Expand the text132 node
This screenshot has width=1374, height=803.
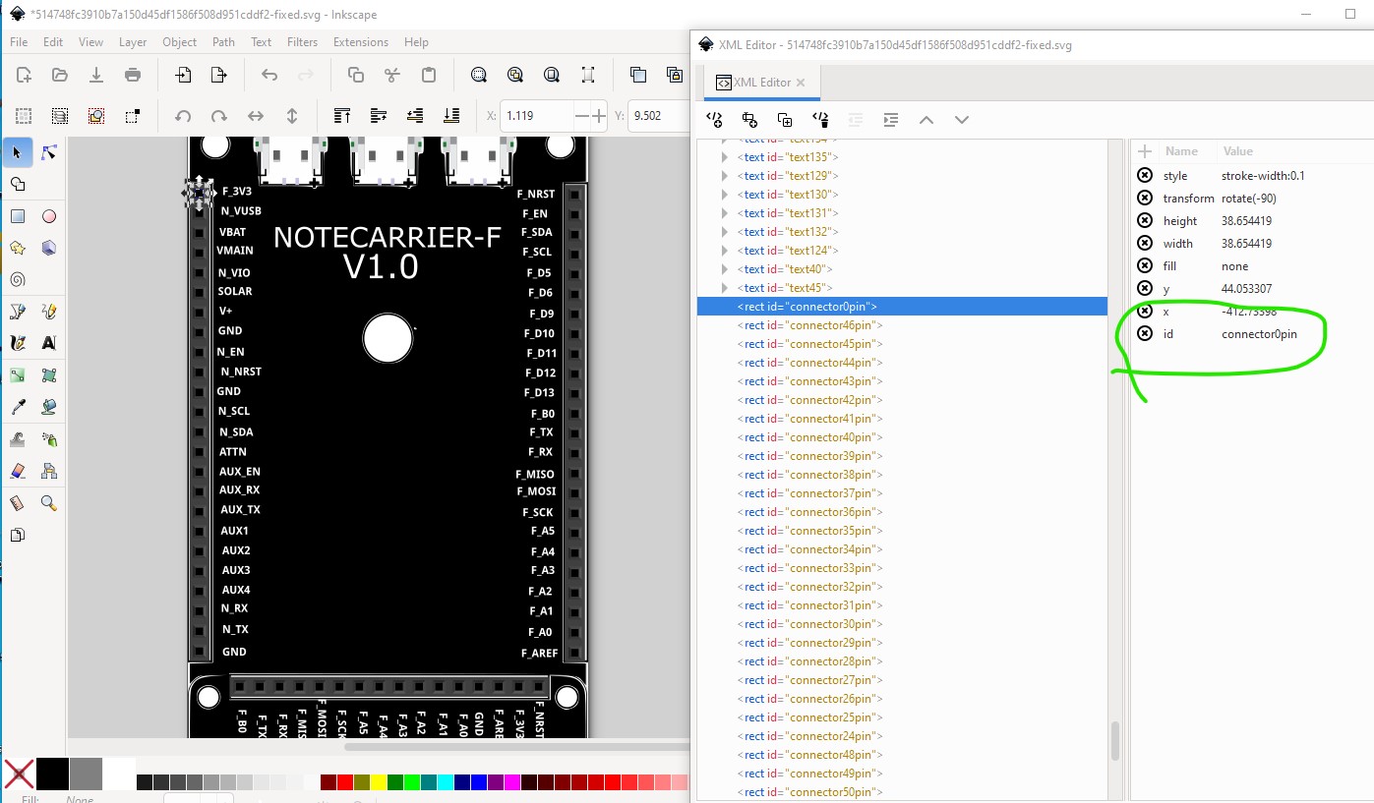click(x=725, y=232)
